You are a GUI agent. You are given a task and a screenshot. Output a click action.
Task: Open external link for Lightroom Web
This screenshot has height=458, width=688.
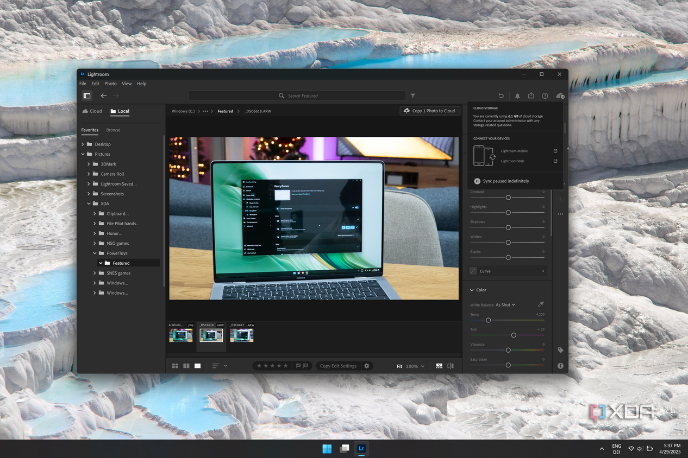coord(555,161)
